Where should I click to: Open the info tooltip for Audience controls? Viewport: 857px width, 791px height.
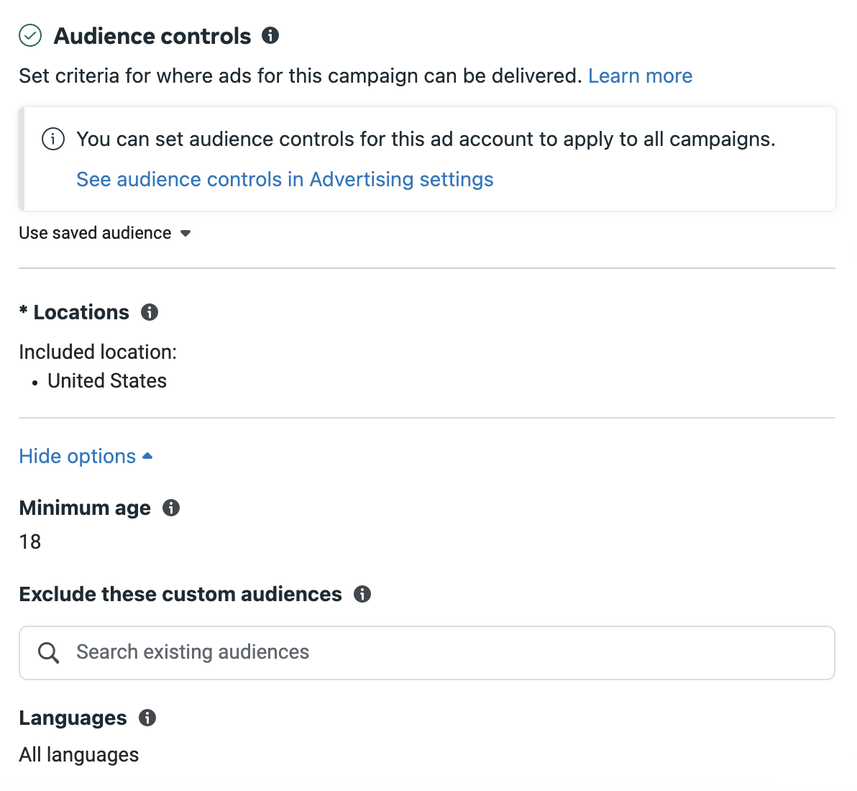[270, 35]
